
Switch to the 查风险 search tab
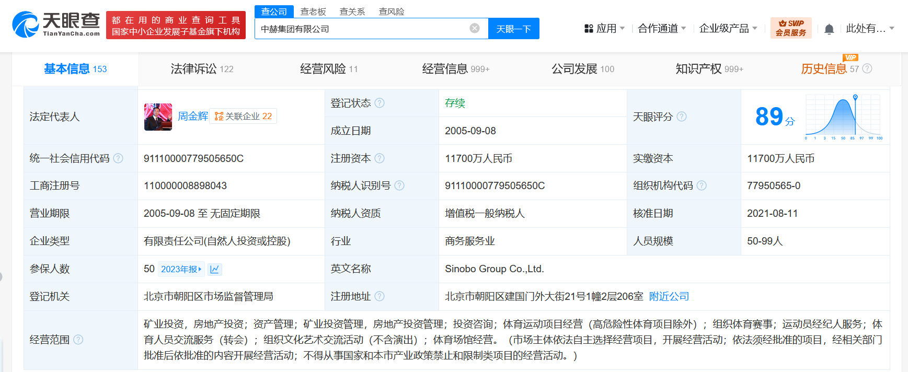tap(392, 11)
